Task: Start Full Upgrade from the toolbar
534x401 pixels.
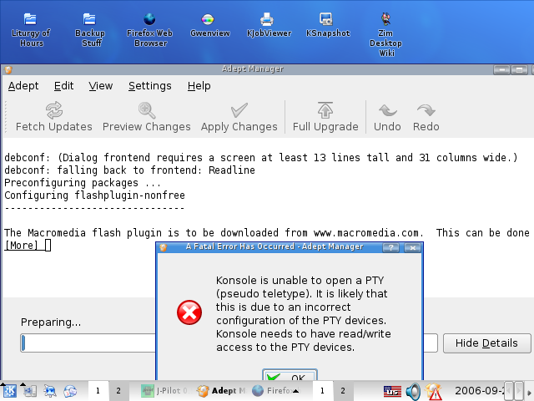Action: coord(325,117)
